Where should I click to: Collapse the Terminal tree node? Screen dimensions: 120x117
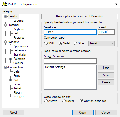tap(5, 25)
